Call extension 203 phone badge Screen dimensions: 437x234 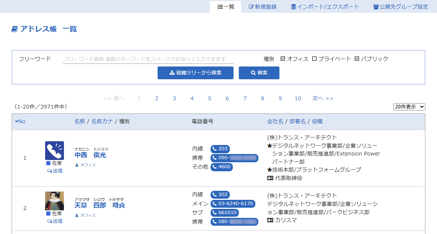220,149
